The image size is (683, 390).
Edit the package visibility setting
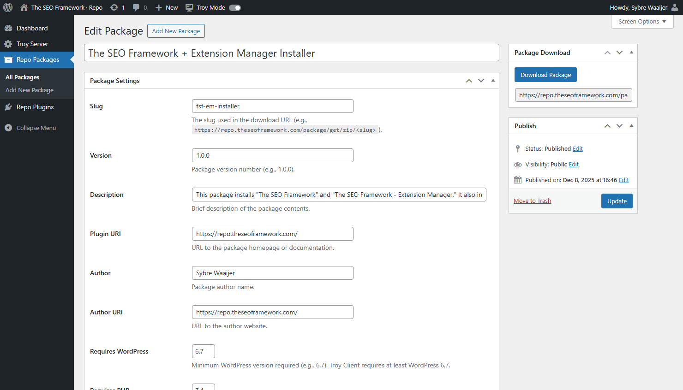(574, 164)
